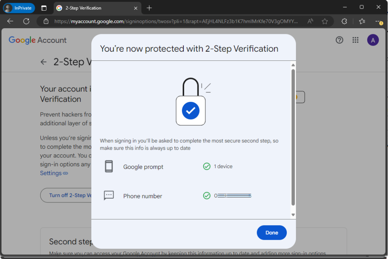This screenshot has height=259, width=388.
Task: Go back using the 2-Step Verification arrow
Action: pyautogui.click(x=44, y=62)
